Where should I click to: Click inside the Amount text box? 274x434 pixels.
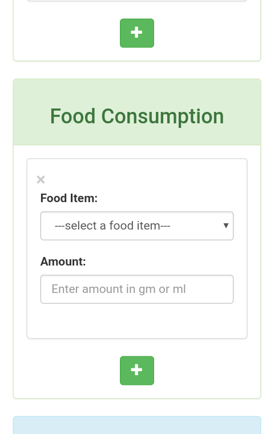[x=137, y=290]
